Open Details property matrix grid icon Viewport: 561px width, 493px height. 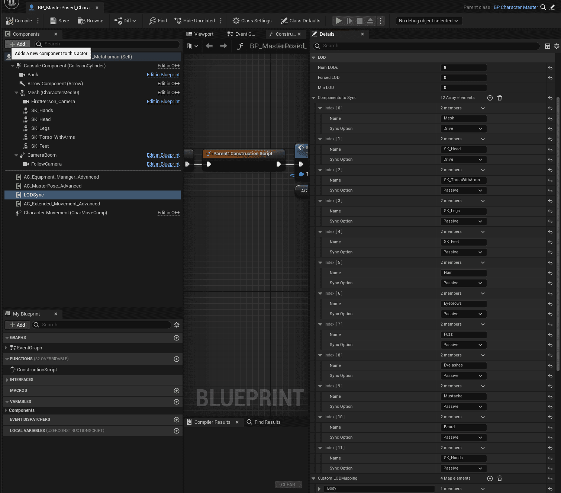click(548, 46)
